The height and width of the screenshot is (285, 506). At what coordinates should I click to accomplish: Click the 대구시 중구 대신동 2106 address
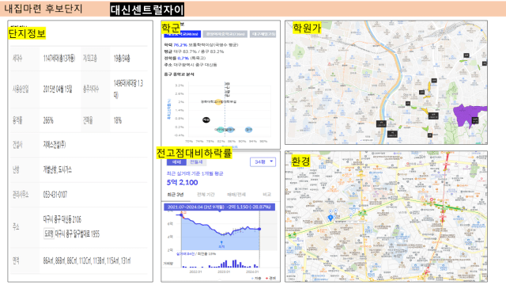pyautogui.click(x=62, y=220)
